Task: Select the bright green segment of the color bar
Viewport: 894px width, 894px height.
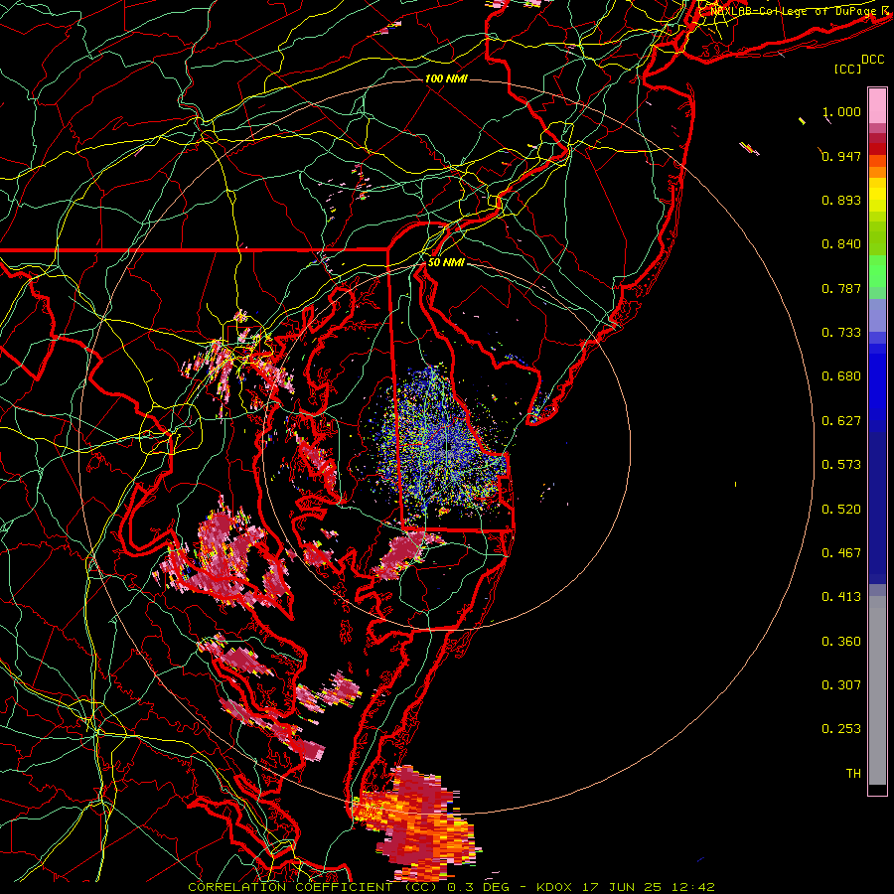Action: click(x=877, y=271)
